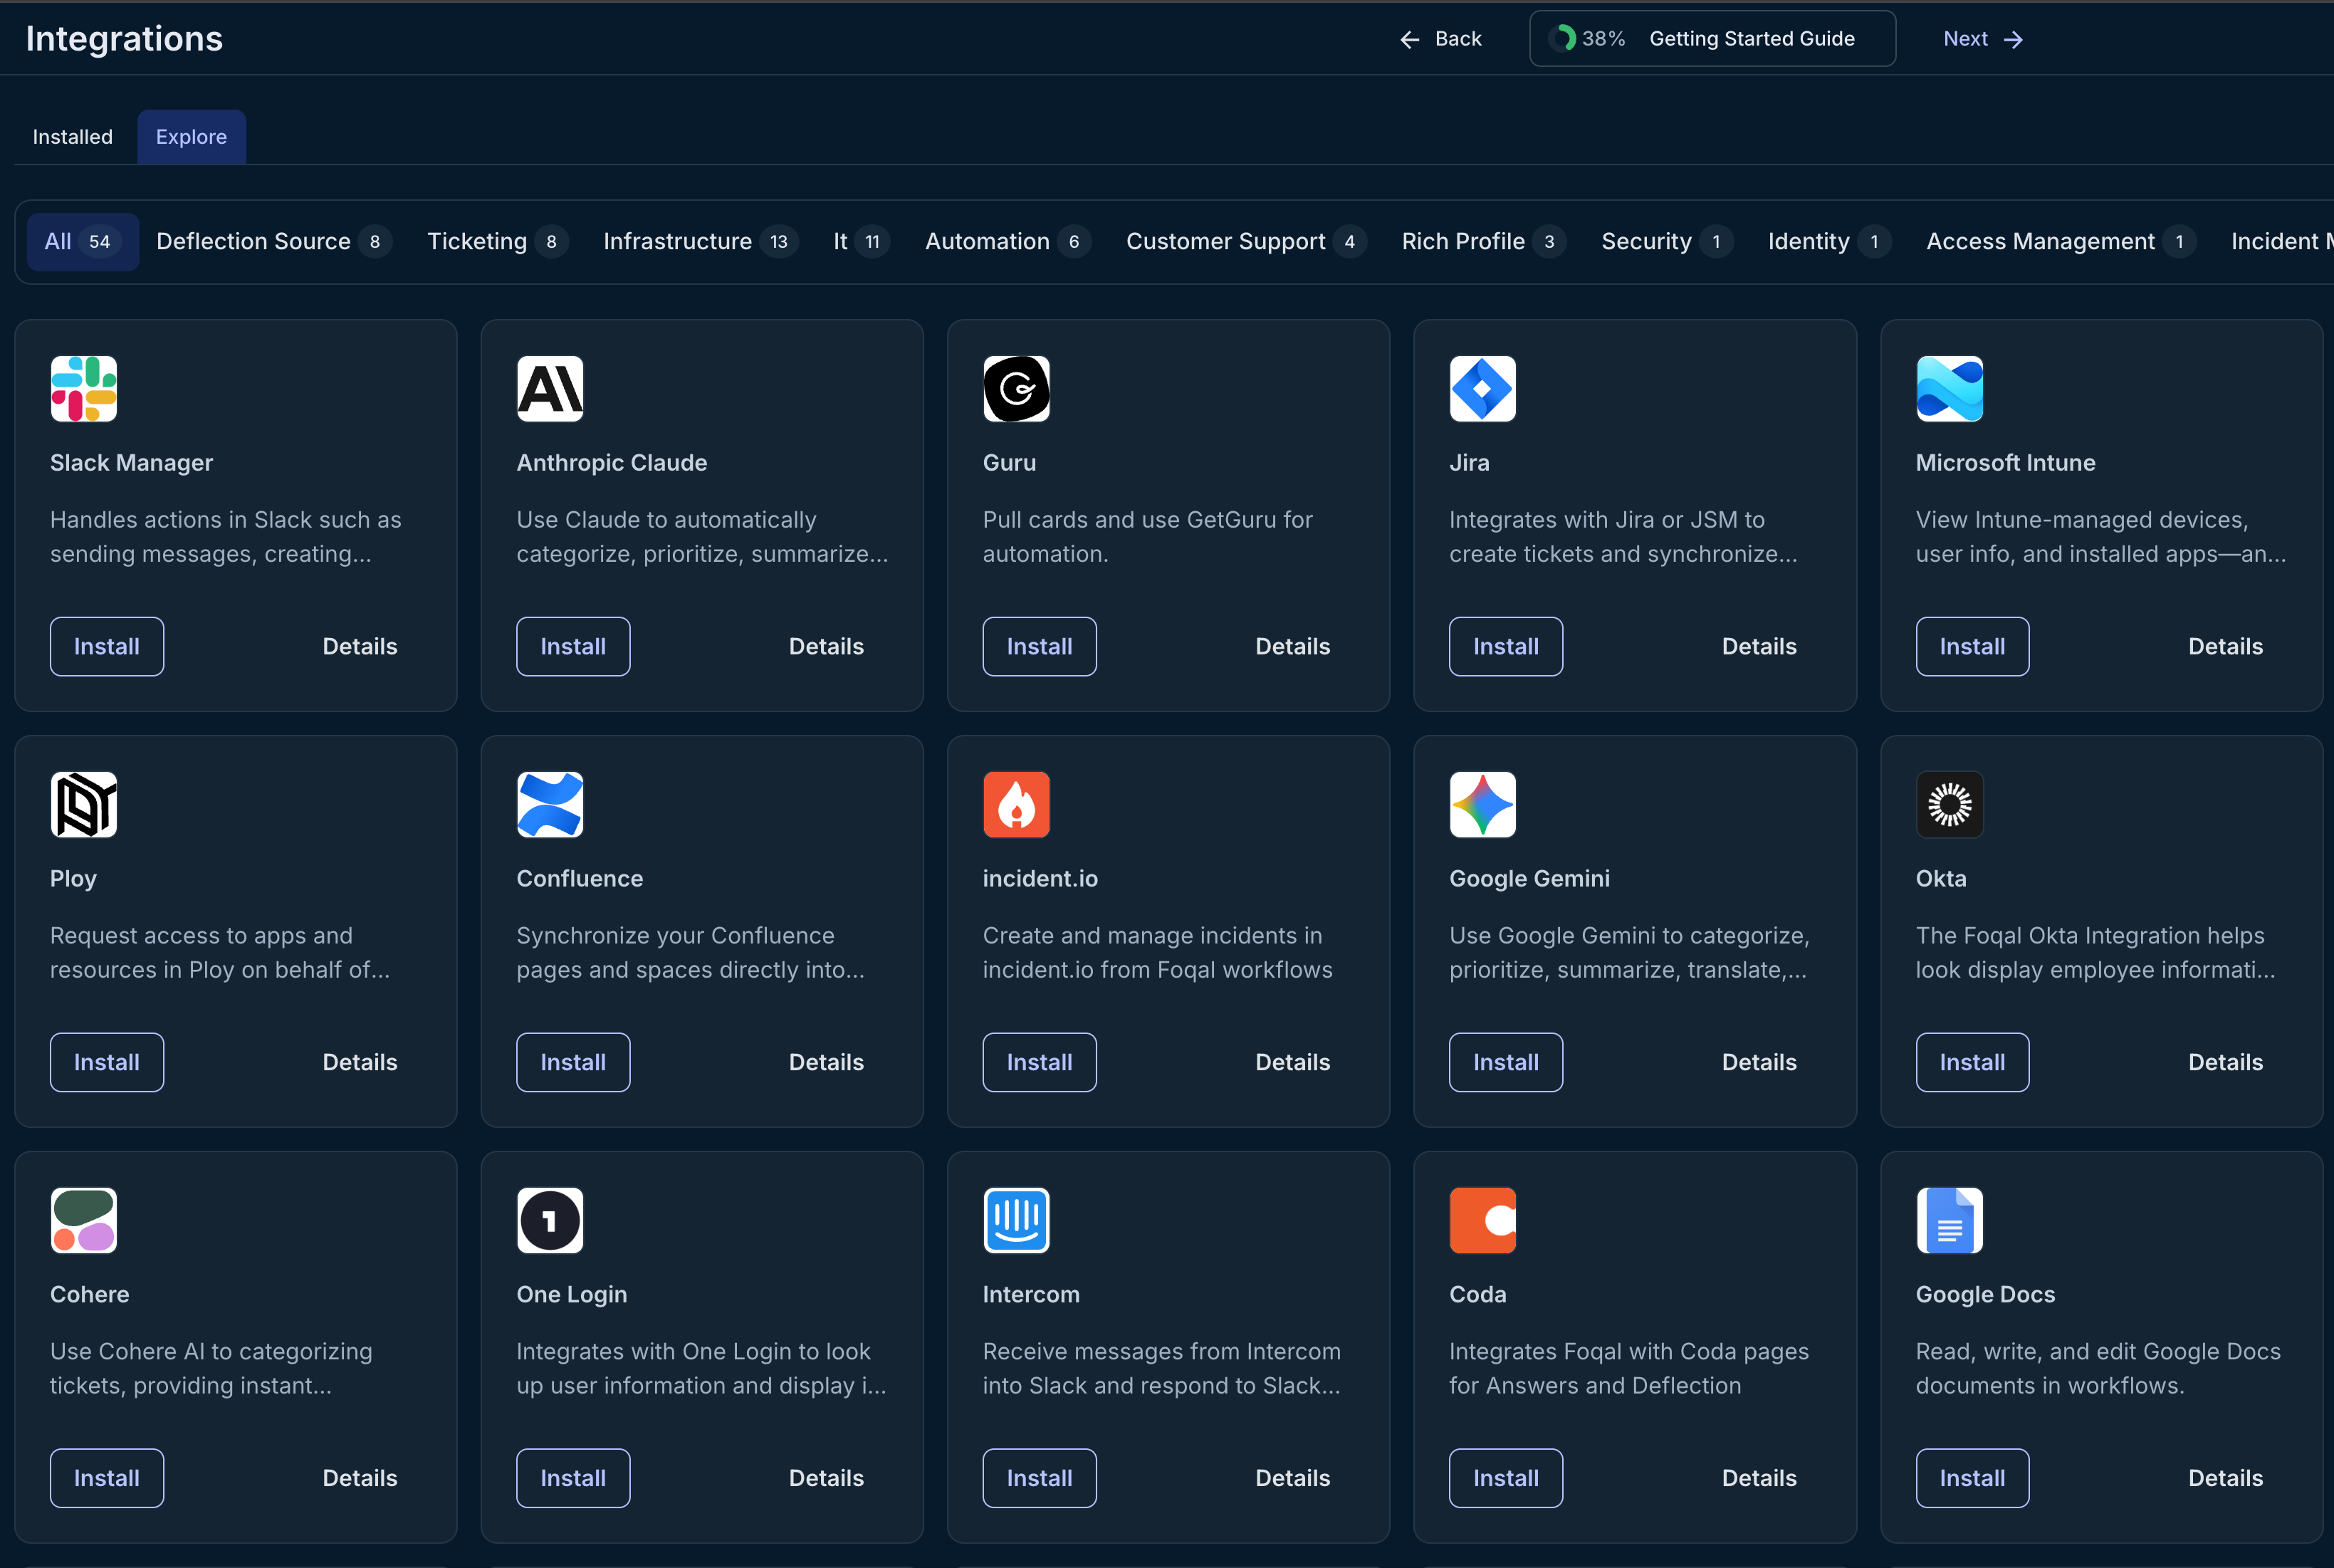The image size is (2334, 1568).
Task: Filter by Customer Support category
Action: coord(1245,242)
